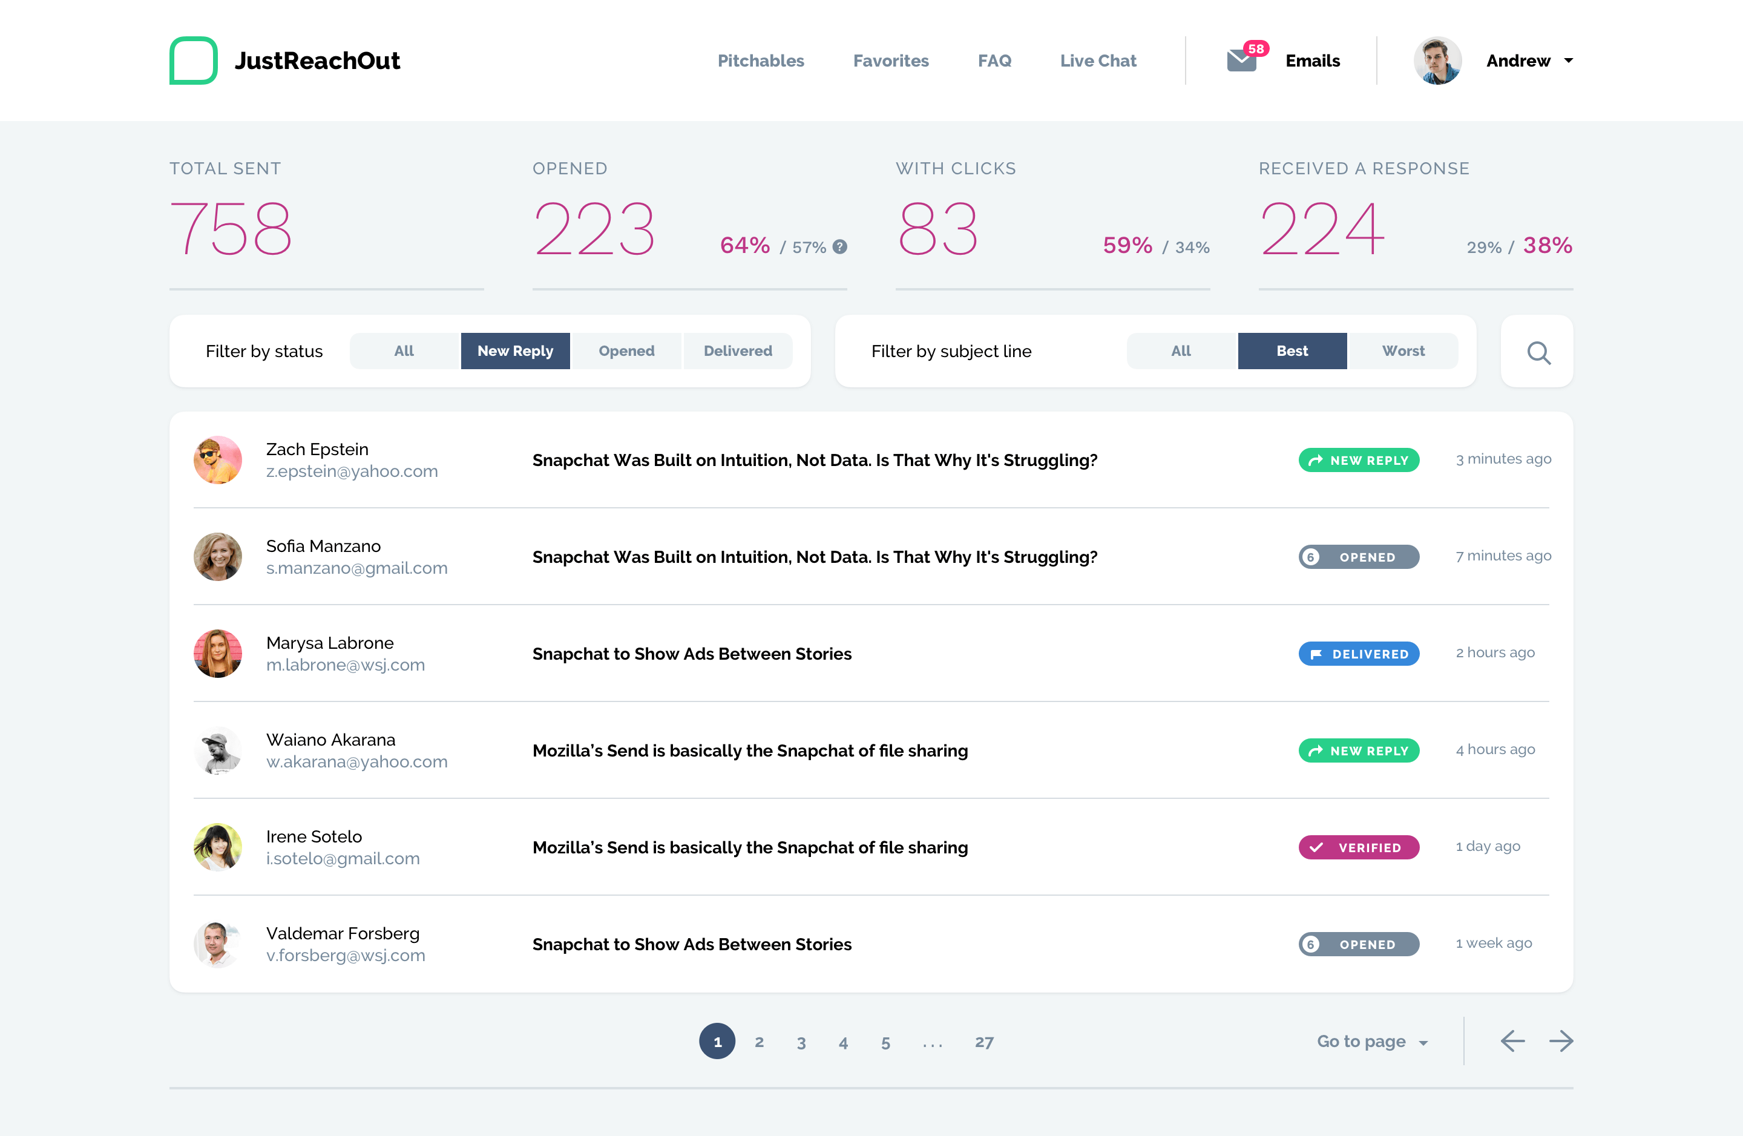Open the Andrew account dropdown

(1531, 61)
